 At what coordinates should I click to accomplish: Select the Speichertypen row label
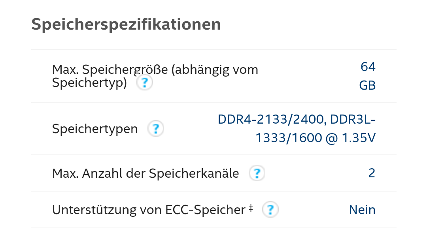(x=95, y=129)
